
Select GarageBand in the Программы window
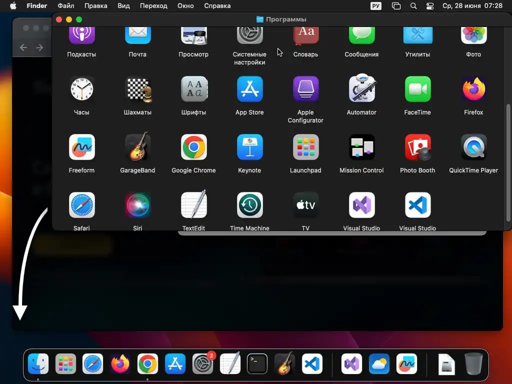point(138,146)
